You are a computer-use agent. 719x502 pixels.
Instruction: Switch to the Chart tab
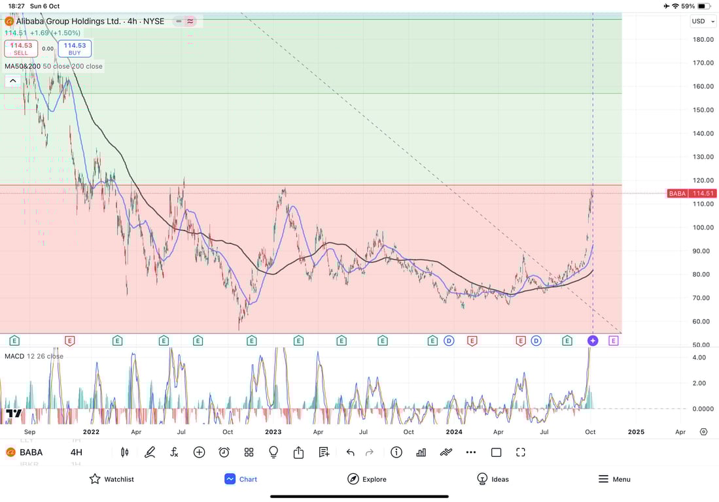[241, 479]
